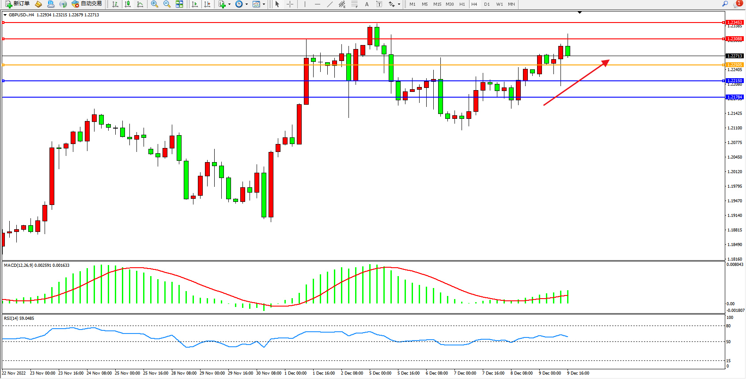Switch chart to bar chart mode
Image resolution: width=746 pixels, height=379 pixels.
[115, 4]
